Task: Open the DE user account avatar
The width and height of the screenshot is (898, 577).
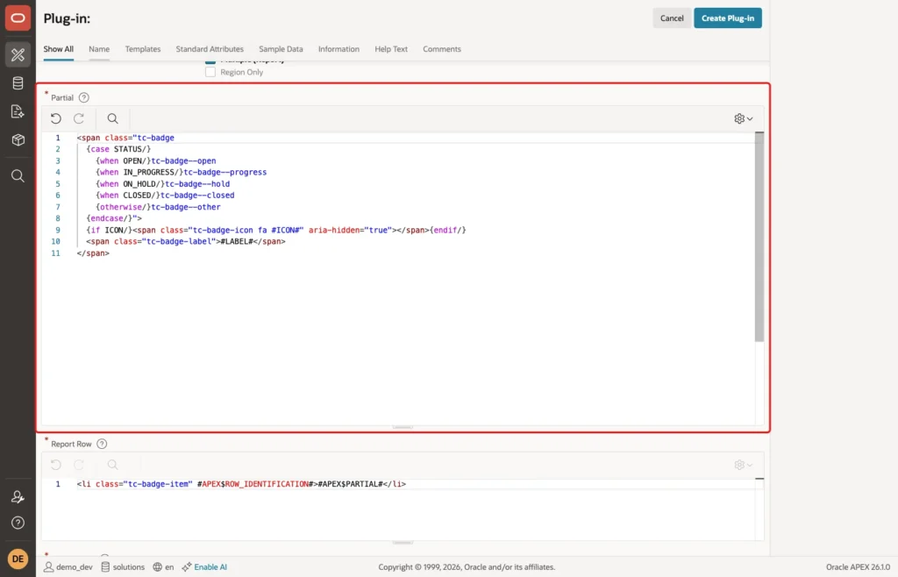Action: click(x=18, y=559)
